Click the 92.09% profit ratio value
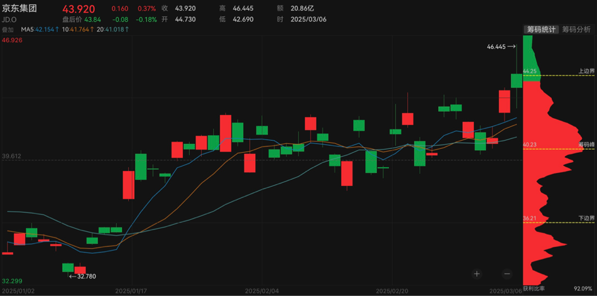Image resolution: width=597 pixels, height=296 pixels. tap(583, 288)
